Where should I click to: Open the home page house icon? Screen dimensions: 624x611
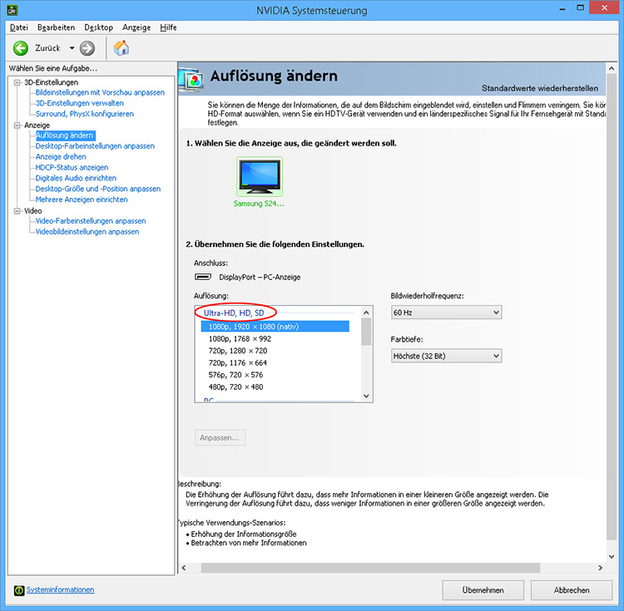121,48
